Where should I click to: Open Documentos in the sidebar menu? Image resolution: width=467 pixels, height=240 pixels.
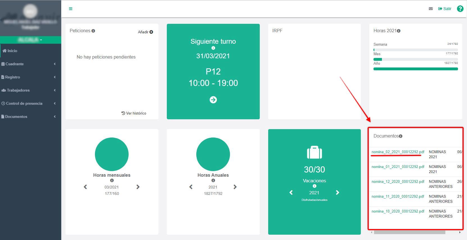(28, 116)
